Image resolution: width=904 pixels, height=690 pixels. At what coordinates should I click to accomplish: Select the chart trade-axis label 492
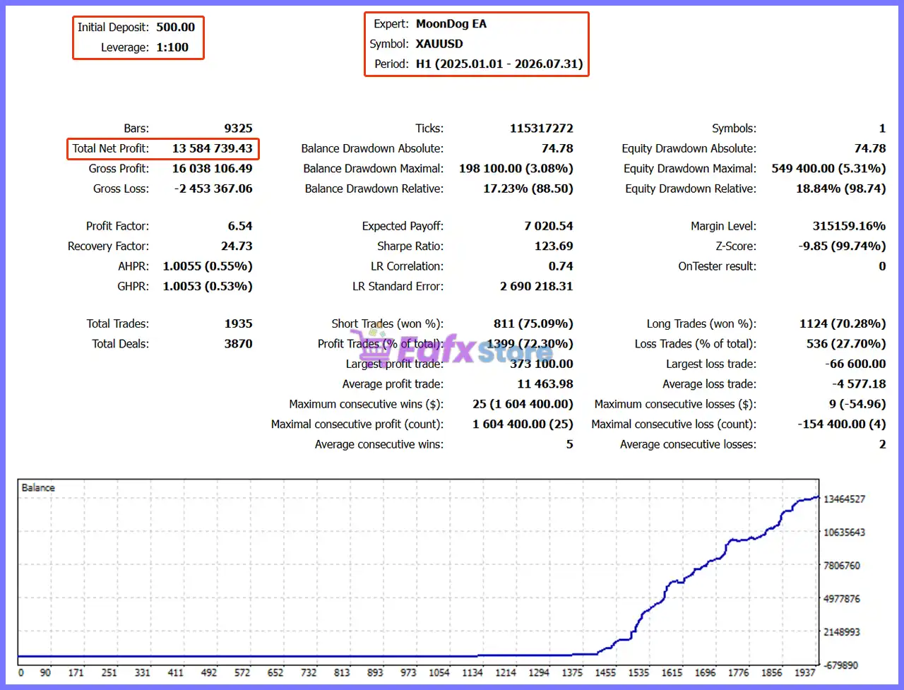(x=209, y=673)
